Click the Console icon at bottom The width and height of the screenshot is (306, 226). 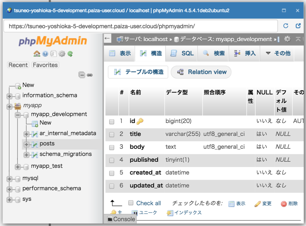110,219
